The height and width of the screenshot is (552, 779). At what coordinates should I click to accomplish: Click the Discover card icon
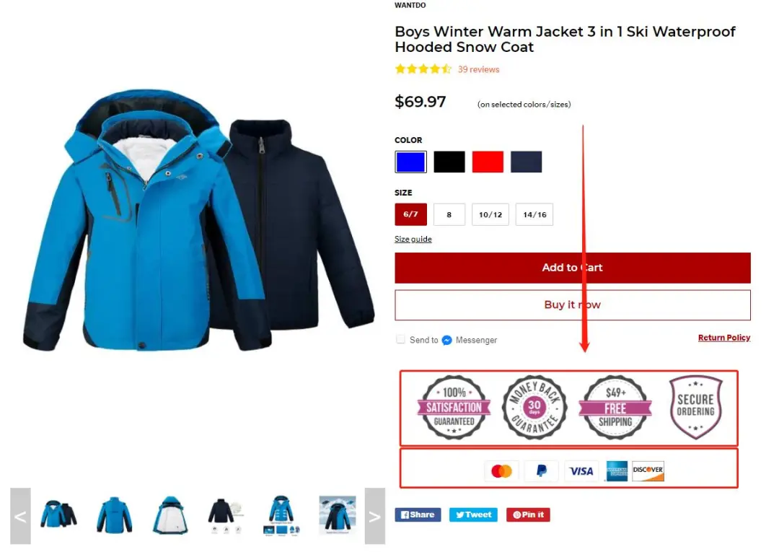tap(648, 470)
